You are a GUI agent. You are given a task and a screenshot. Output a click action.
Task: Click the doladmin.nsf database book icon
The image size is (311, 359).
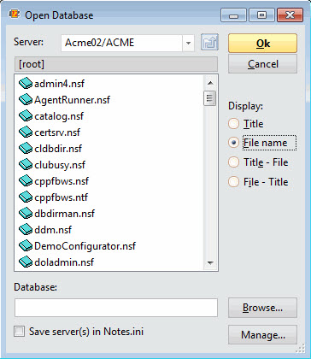point(26,262)
